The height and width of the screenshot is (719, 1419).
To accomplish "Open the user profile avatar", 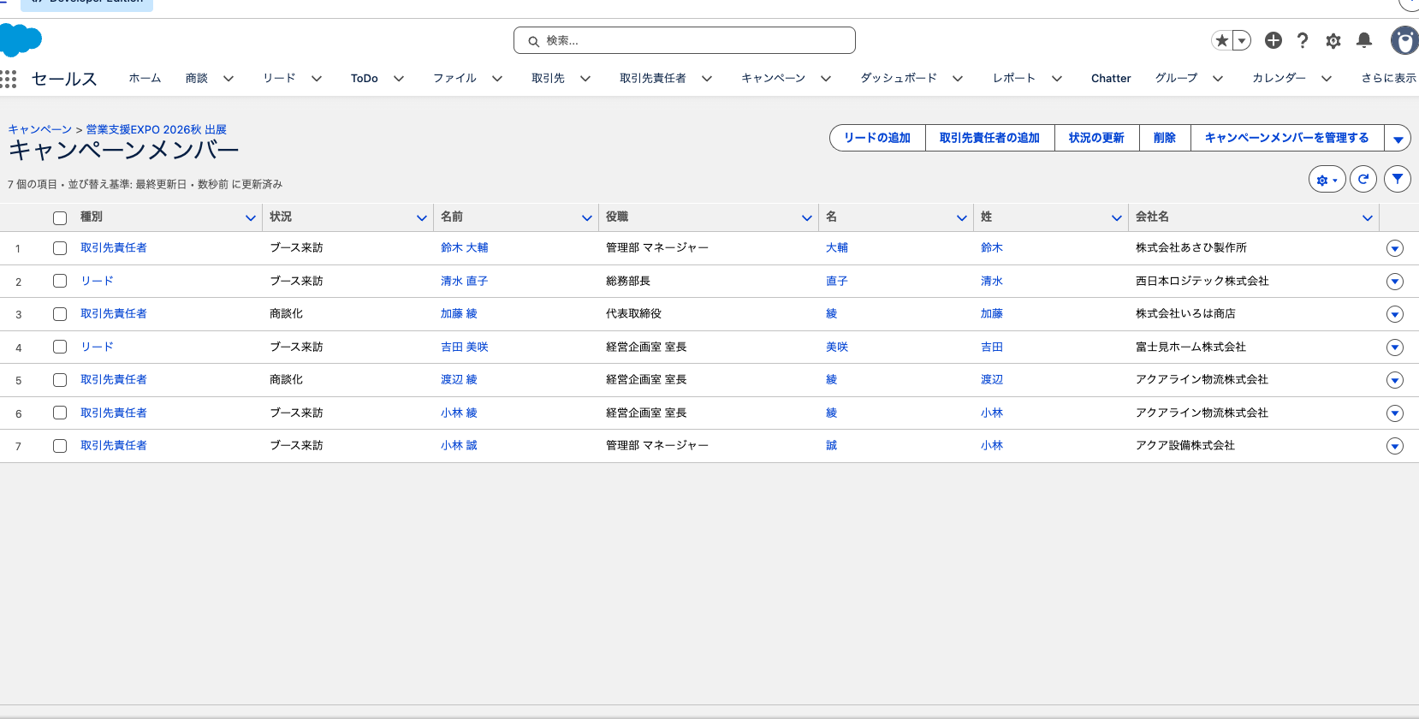I will (x=1404, y=40).
